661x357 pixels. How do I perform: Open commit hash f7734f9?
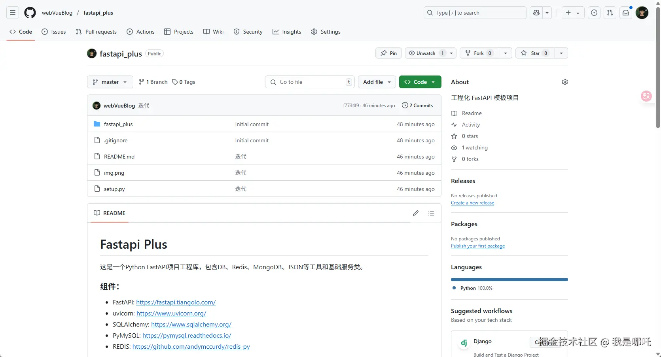pyautogui.click(x=351, y=106)
